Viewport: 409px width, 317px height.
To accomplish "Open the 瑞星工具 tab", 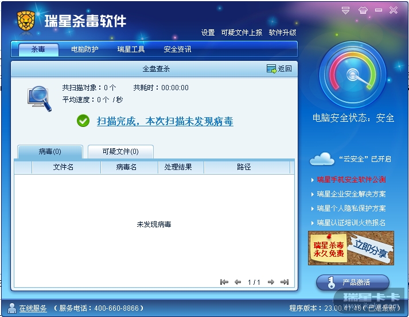I will click(131, 49).
